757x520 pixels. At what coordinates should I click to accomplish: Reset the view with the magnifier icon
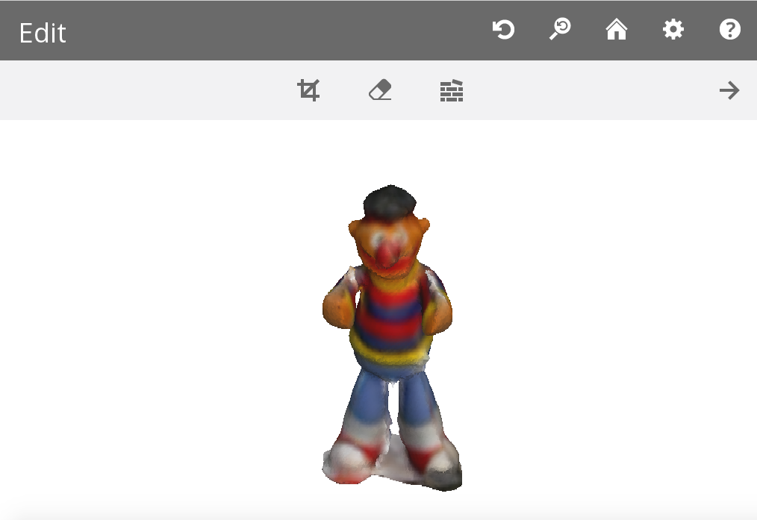(560, 29)
